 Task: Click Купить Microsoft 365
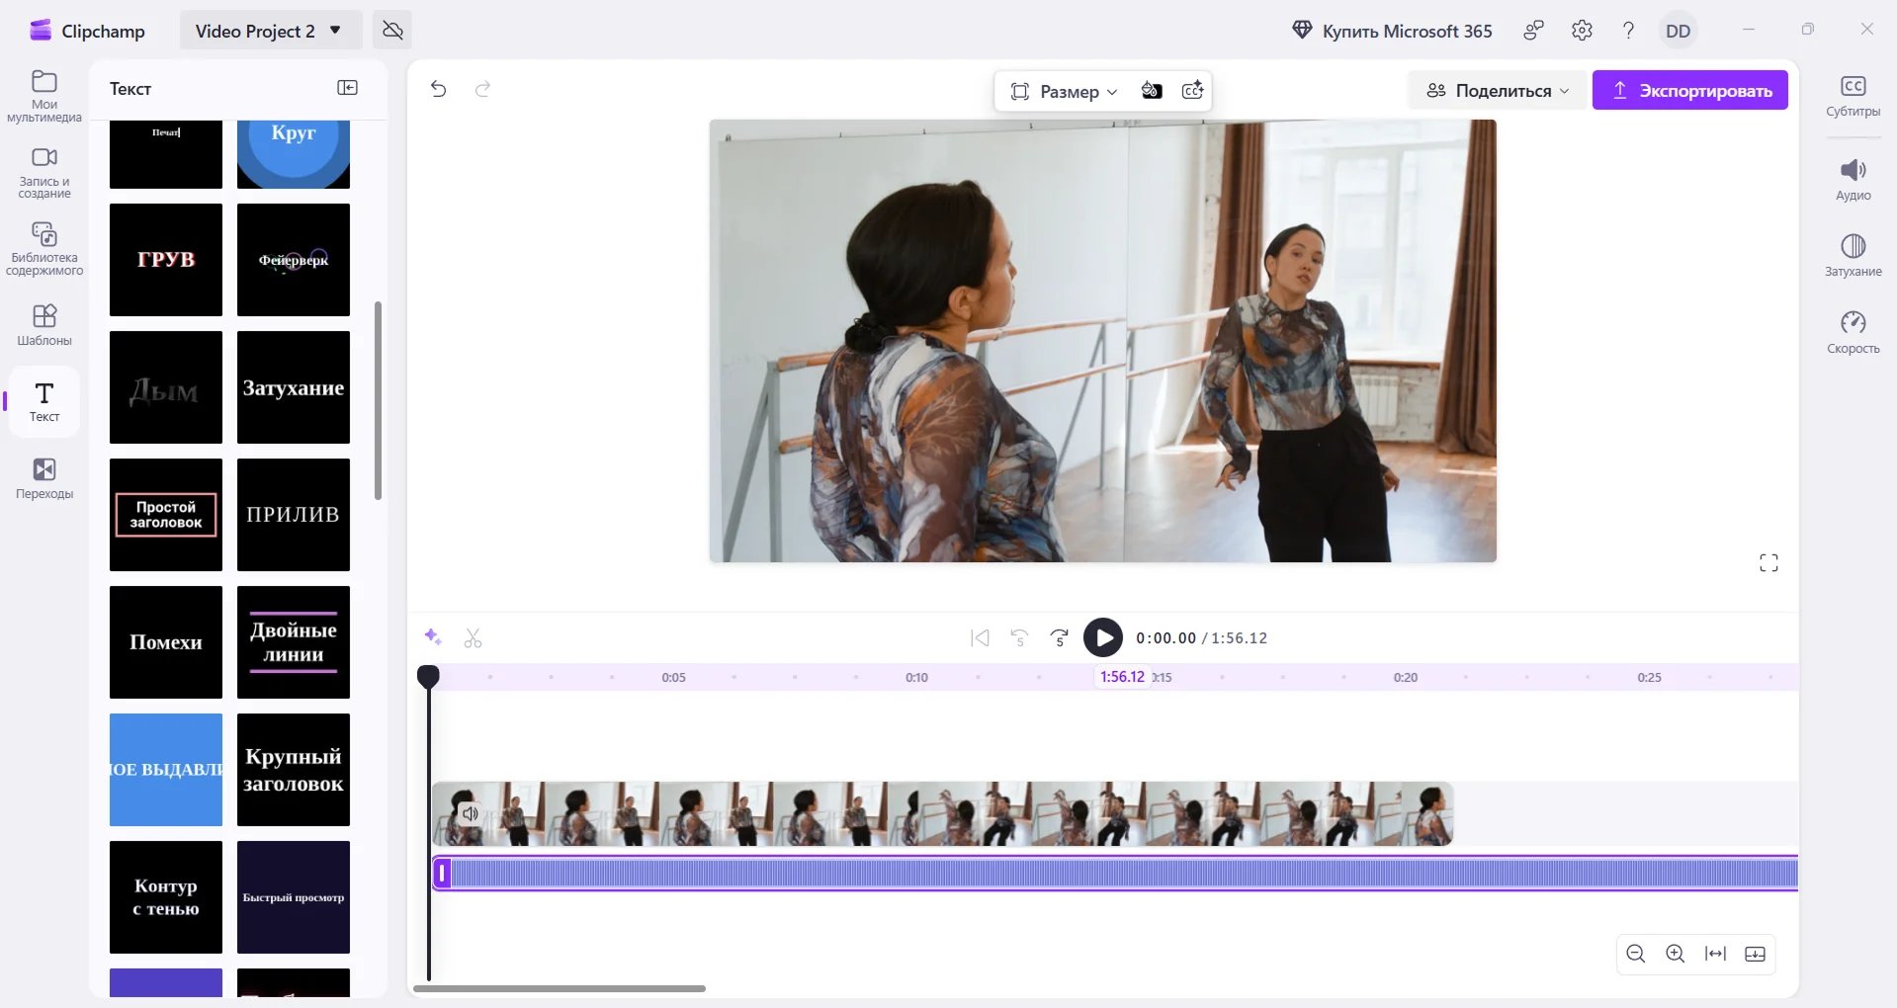tap(1392, 31)
